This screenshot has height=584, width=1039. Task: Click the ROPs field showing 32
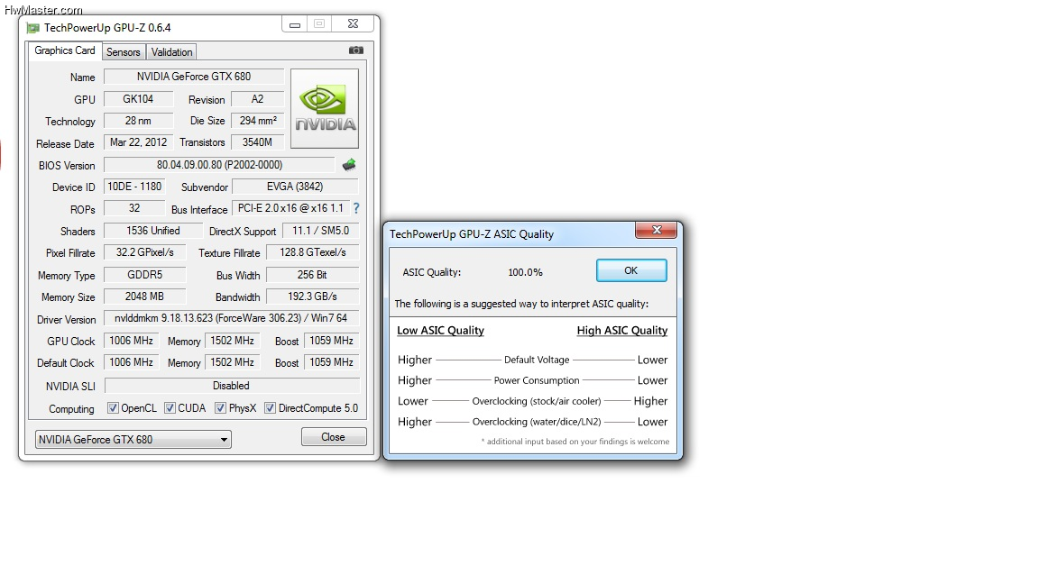click(134, 208)
